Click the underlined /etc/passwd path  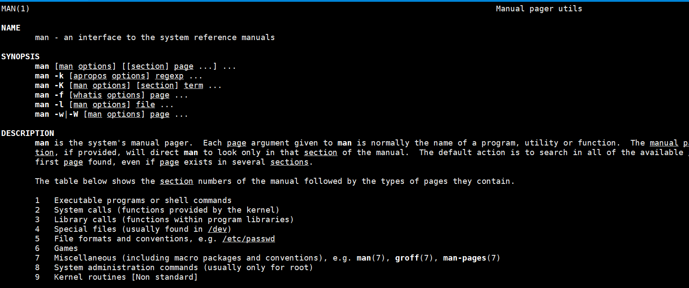[248, 239]
